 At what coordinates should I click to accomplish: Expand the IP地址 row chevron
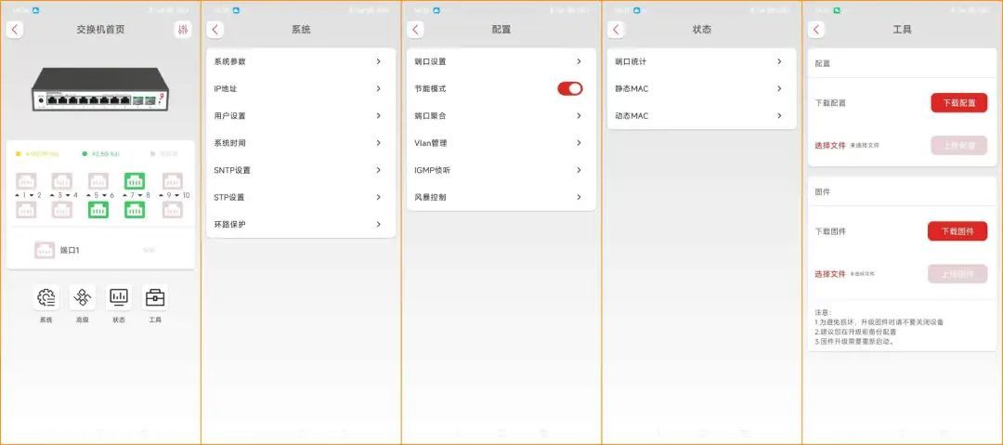(x=379, y=88)
